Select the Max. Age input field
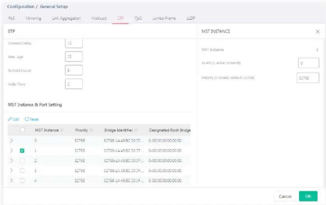Viewport: 326px width, 205px height. 74,56
